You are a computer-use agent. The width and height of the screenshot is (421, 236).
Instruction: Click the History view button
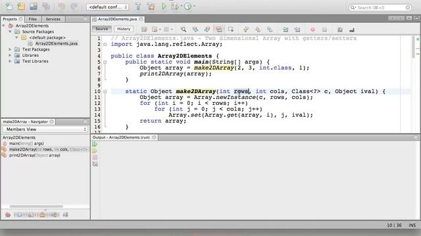click(124, 29)
